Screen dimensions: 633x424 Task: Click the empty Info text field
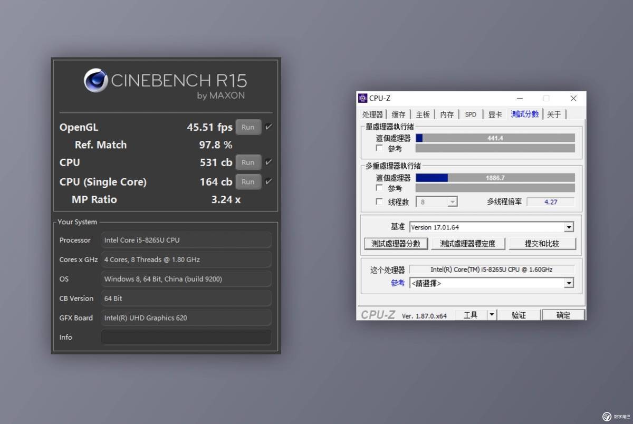186,338
